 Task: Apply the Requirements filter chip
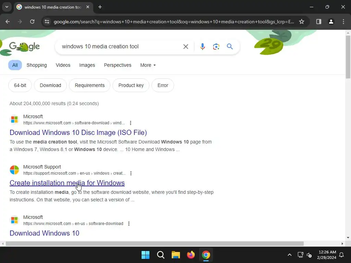coord(89,85)
